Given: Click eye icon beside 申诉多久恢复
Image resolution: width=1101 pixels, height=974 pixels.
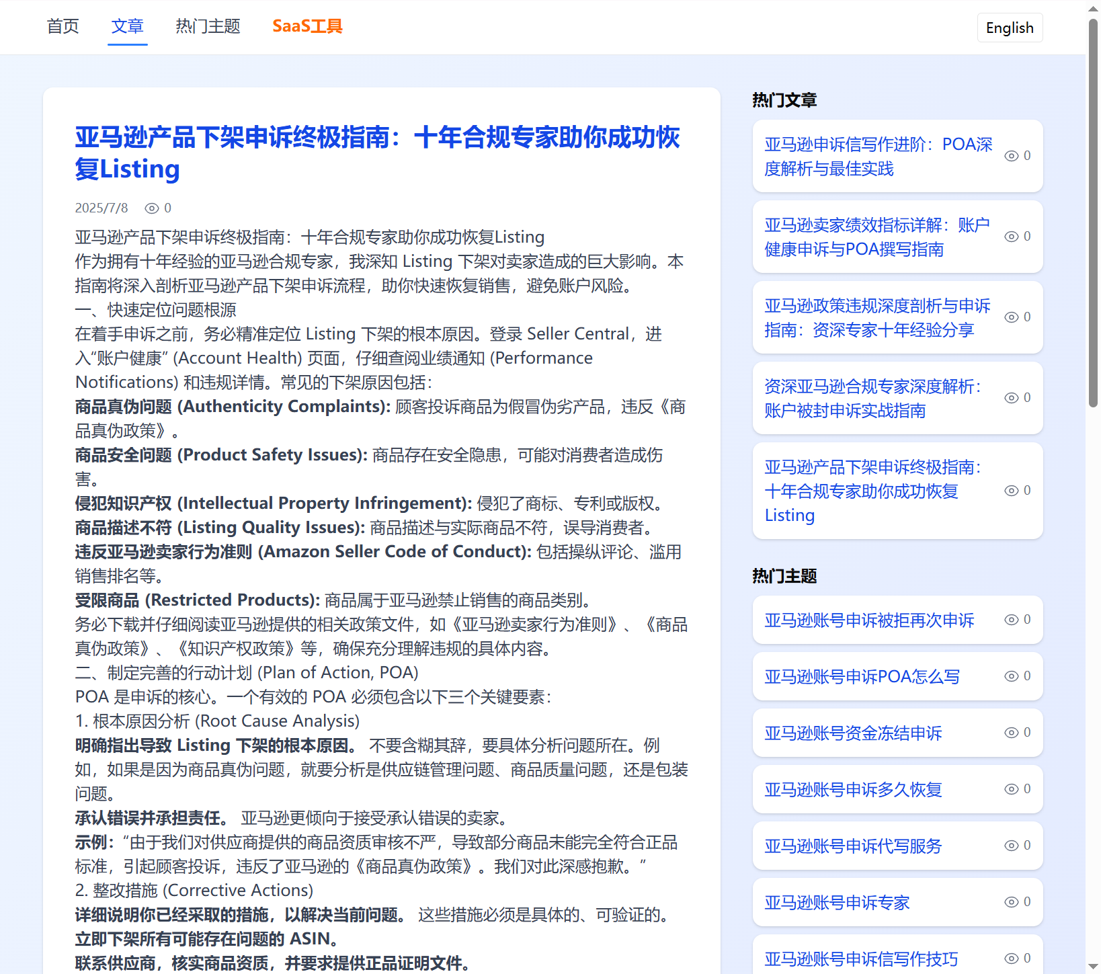Looking at the screenshot, I should 1012,789.
